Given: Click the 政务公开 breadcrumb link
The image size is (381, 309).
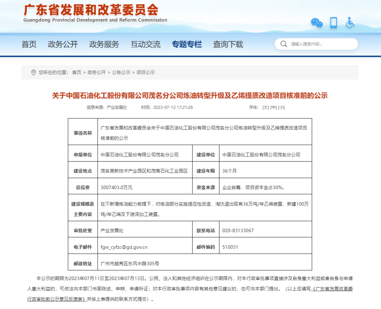Looking at the screenshot, I should [97, 72].
